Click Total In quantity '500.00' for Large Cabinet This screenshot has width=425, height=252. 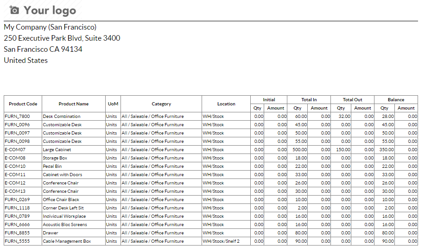tap(300, 150)
